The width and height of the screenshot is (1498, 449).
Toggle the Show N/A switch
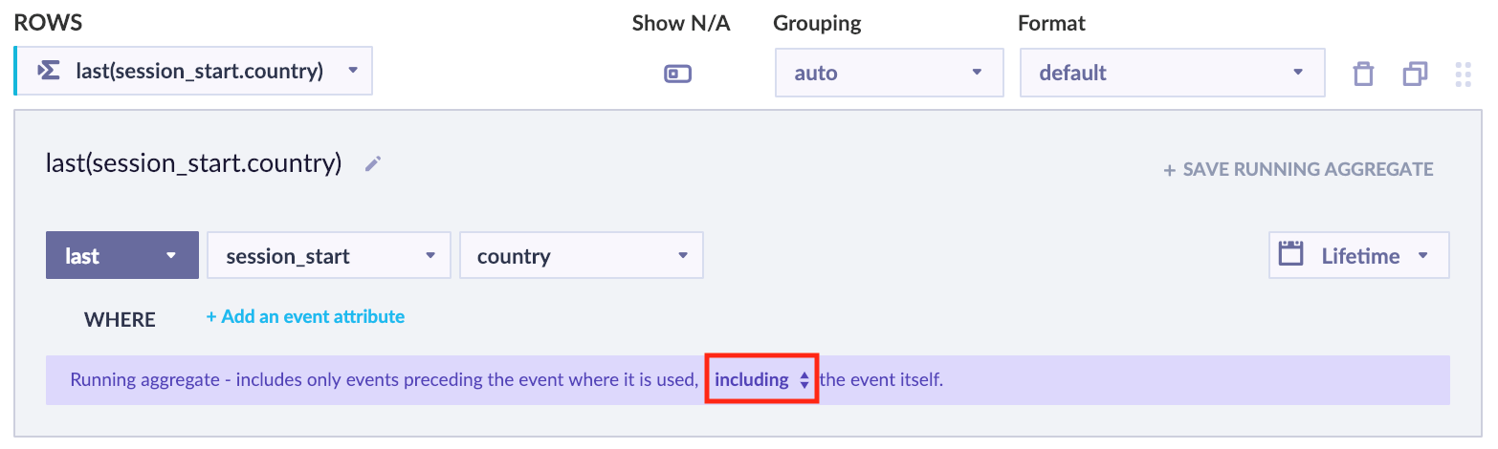point(677,74)
